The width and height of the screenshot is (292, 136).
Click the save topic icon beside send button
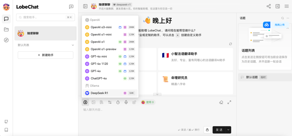[207, 130]
